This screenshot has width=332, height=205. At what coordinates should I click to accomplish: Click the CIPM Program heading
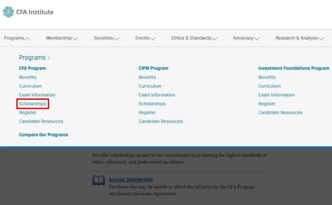(x=153, y=68)
